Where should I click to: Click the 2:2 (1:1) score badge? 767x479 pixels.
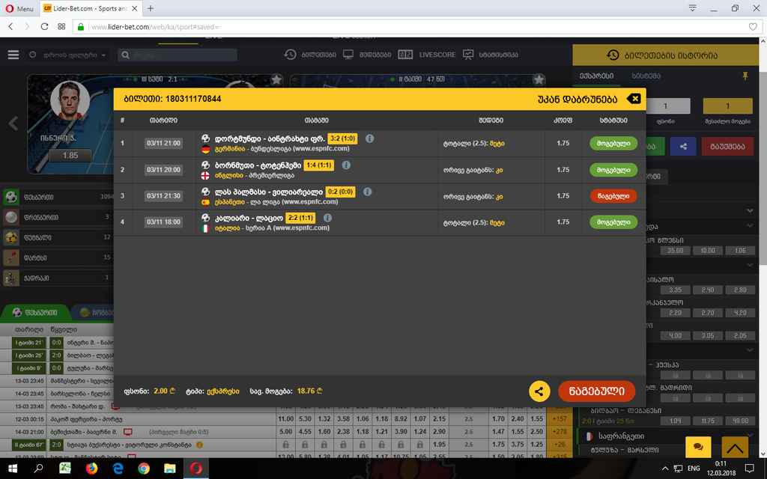[x=301, y=218]
